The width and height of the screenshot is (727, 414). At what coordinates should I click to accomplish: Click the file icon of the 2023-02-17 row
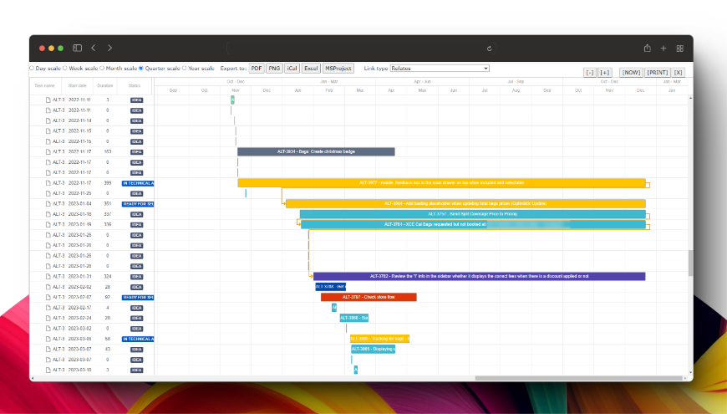click(x=48, y=308)
